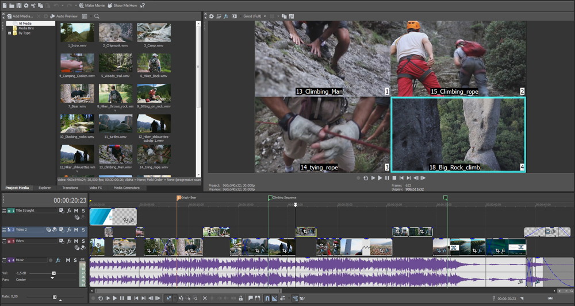Select the 7_Bear.wmv media thumbnail
This screenshot has width=575, height=306.
(x=77, y=93)
